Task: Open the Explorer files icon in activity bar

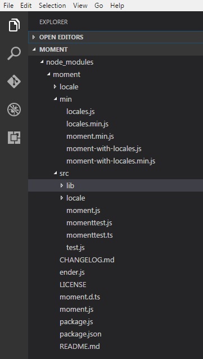Action: [14, 25]
